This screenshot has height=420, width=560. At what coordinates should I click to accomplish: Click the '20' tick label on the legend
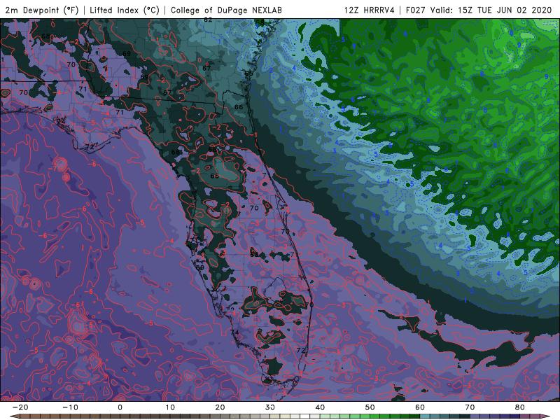[x=220, y=407]
